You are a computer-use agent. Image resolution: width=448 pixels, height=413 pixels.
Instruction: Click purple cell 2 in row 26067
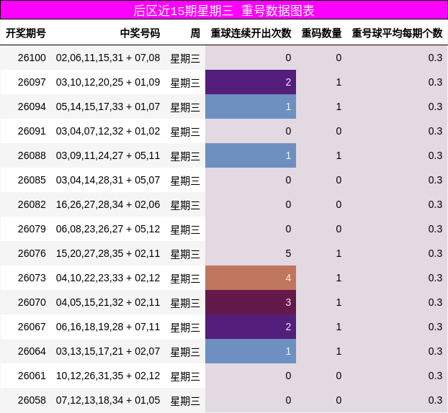pyautogui.click(x=251, y=327)
